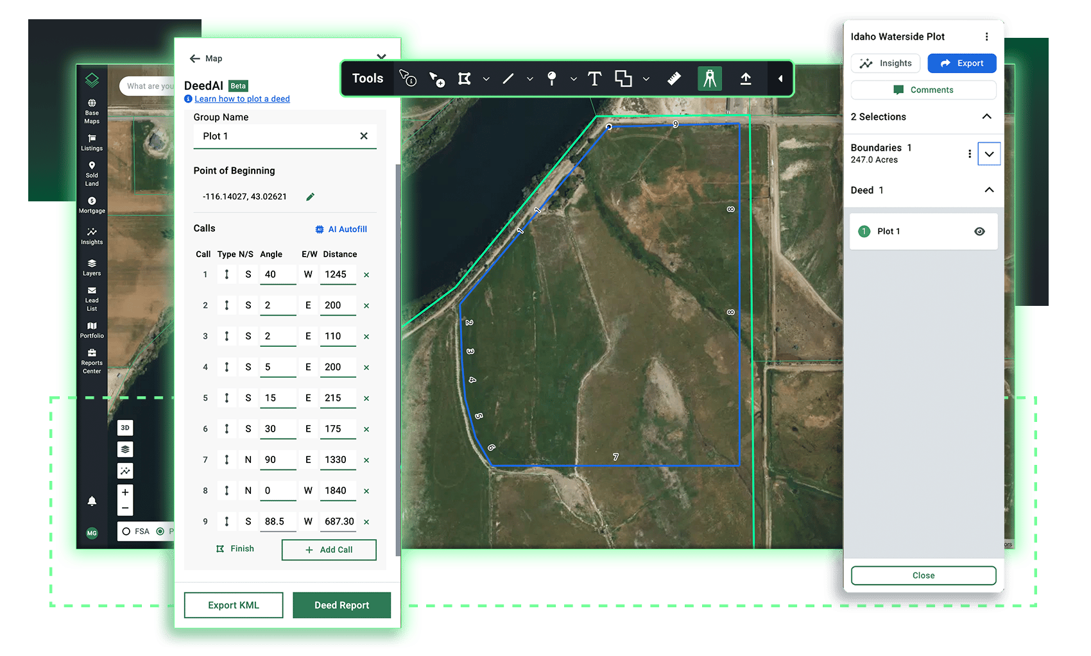Viewport: 1091px width, 656px height.
Task: Expand the Boundaries dropdown chevron
Action: [x=989, y=154]
